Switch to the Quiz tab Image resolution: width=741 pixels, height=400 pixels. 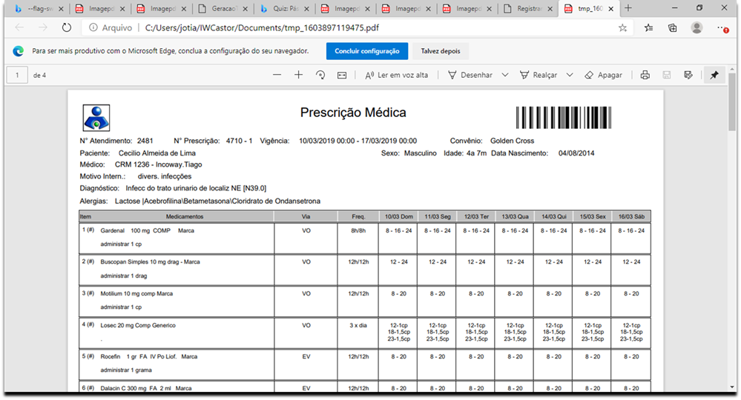(283, 9)
